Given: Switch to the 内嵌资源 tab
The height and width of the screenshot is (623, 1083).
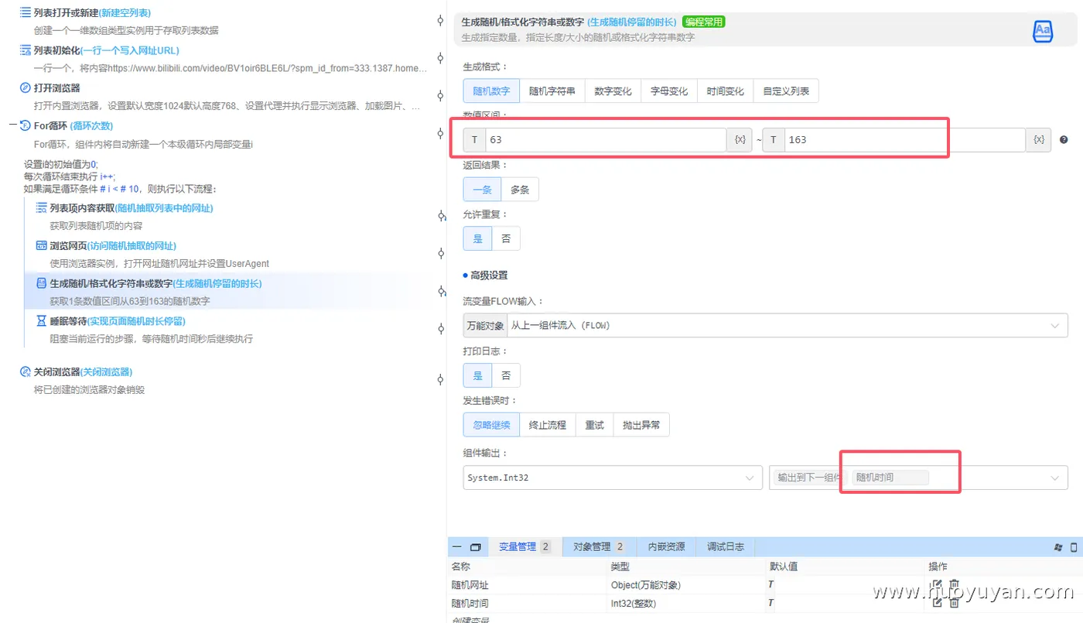Looking at the screenshot, I should coord(666,547).
